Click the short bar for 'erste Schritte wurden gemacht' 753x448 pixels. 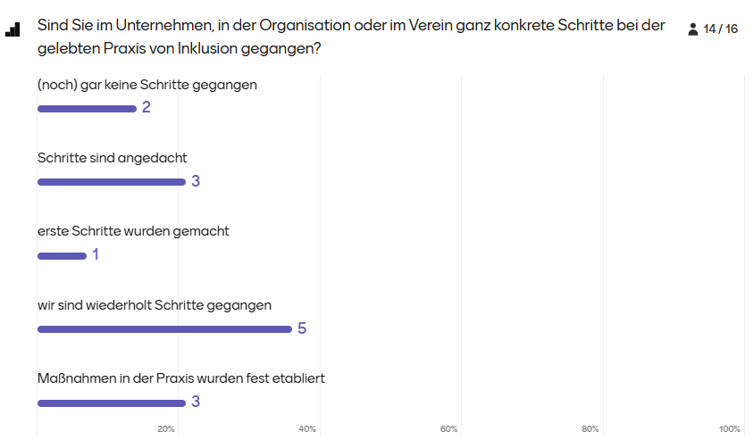pyautogui.click(x=62, y=256)
